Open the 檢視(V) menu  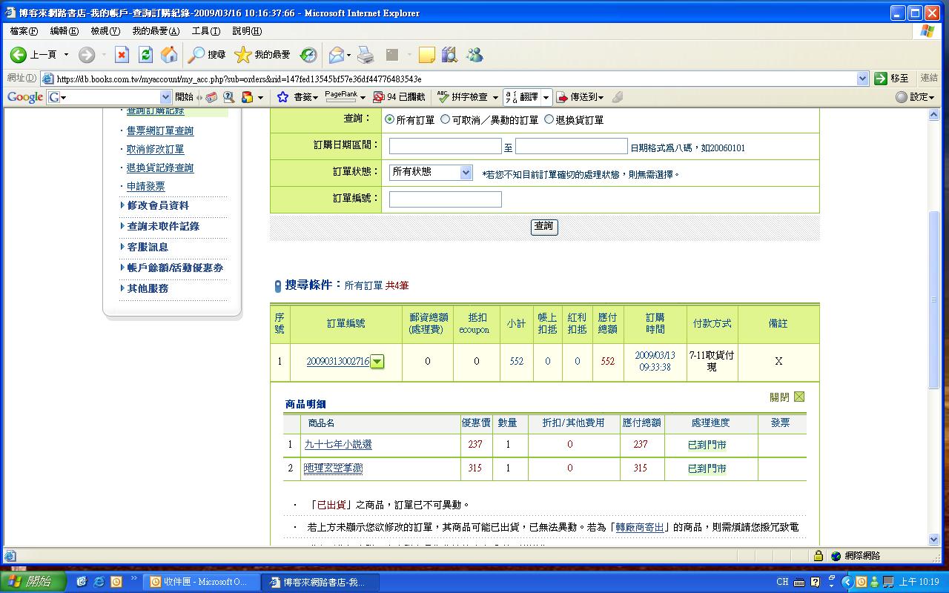(105, 31)
